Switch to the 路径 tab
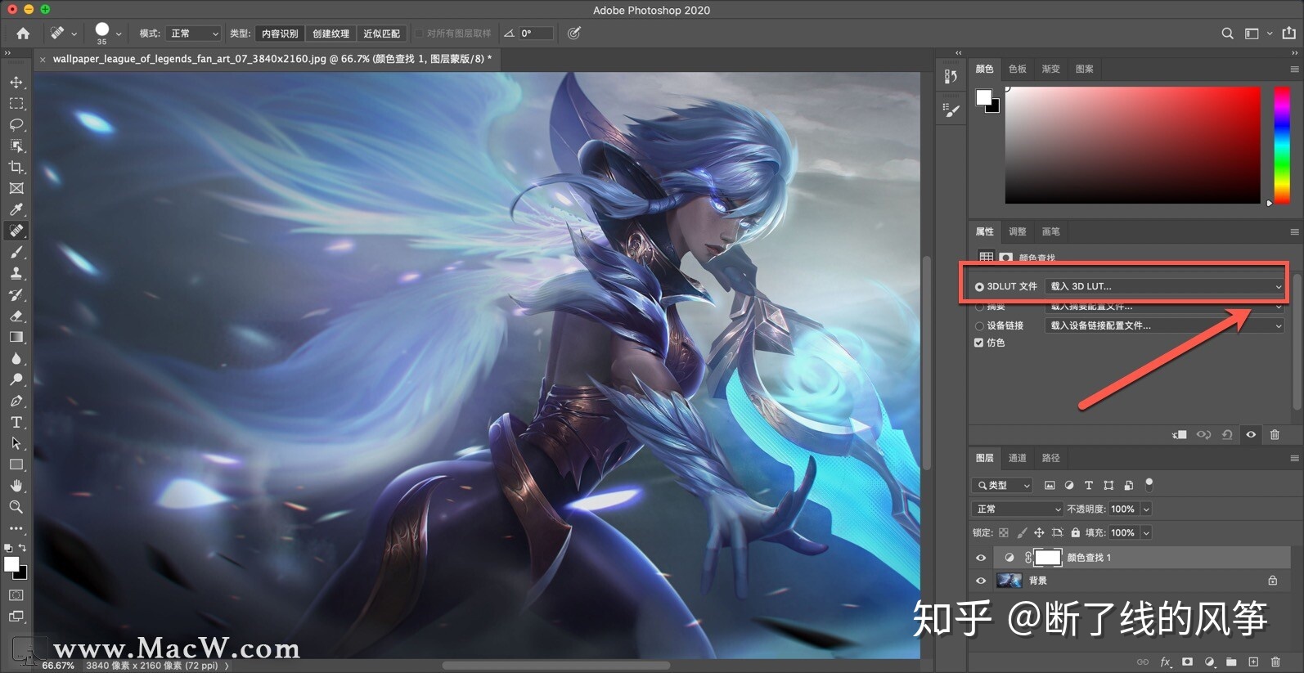The height and width of the screenshot is (673, 1304). point(1051,459)
